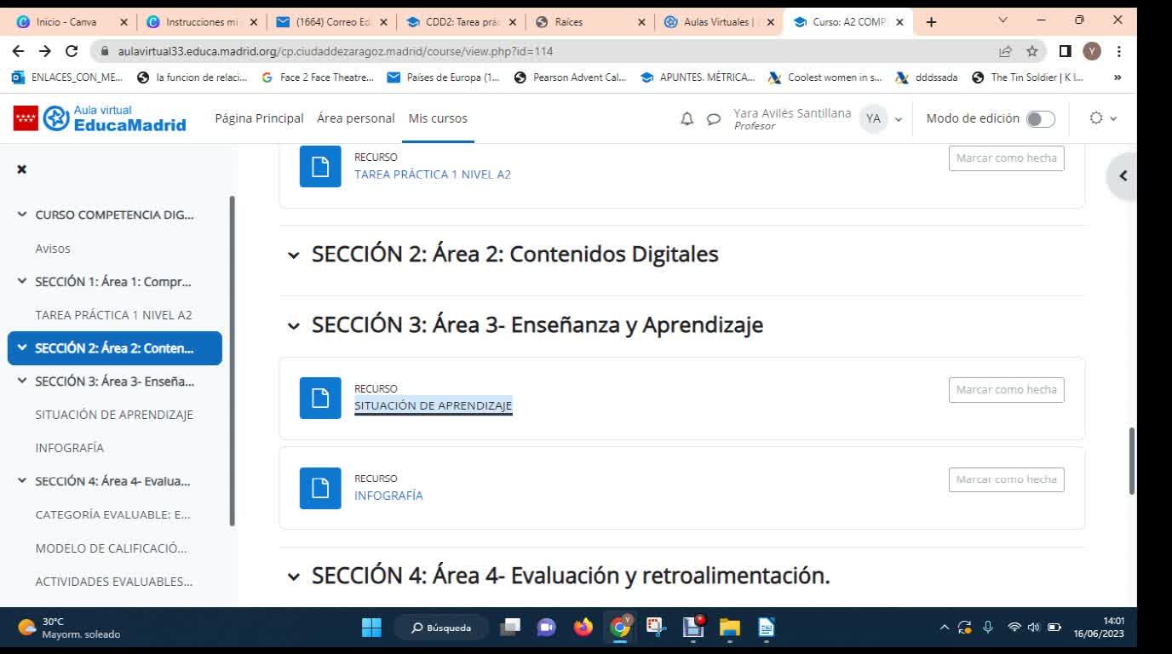The image size is (1172, 654).
Task: Open File Explorer from the taskbar
Action: point(730,628)
